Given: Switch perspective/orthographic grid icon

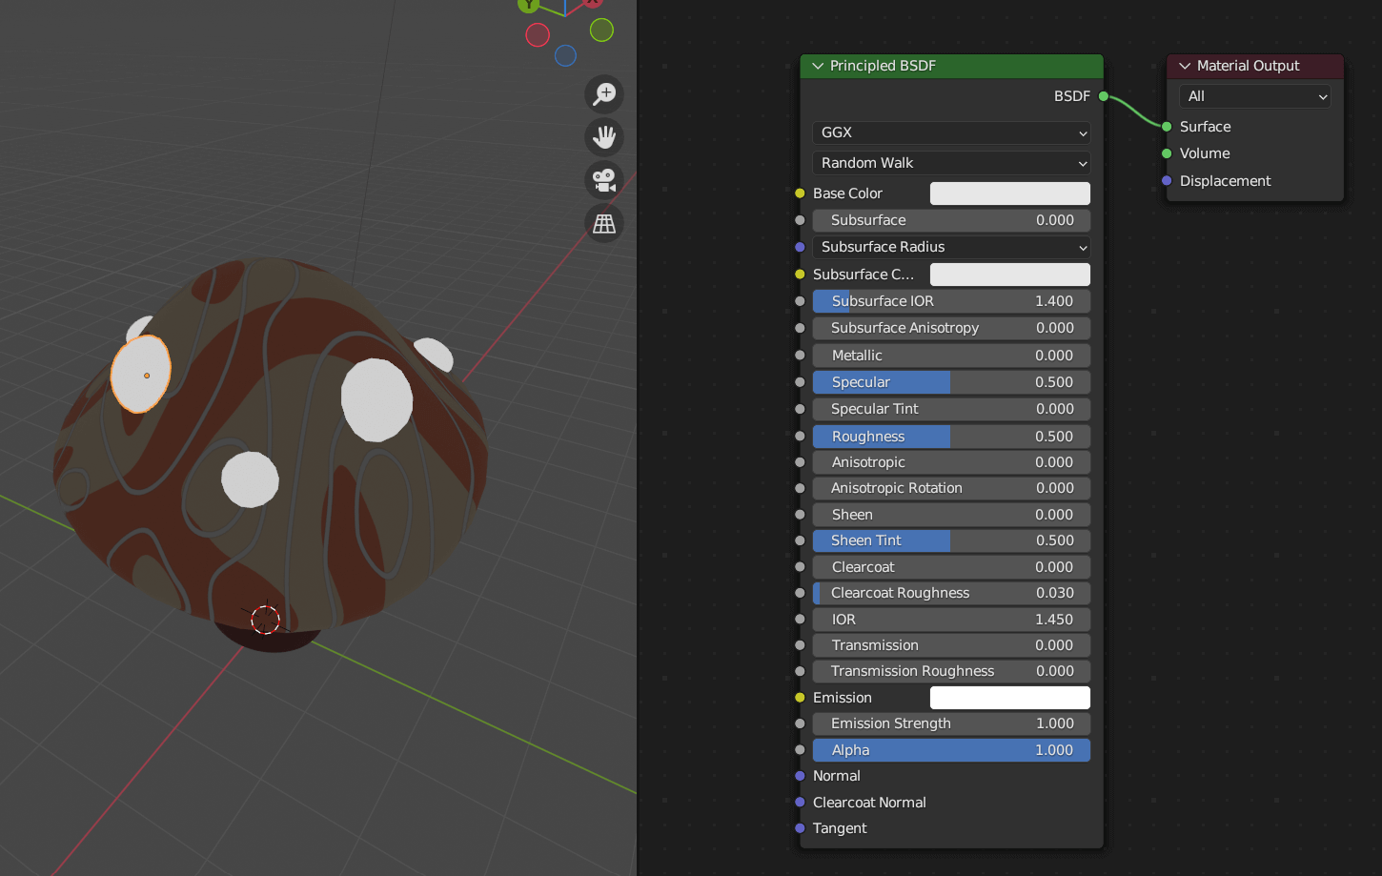Looking at the screenshot, I should point(604,223).
